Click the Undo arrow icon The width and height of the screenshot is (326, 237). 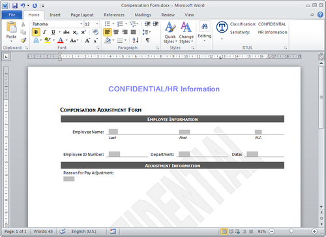coord(23,5)
